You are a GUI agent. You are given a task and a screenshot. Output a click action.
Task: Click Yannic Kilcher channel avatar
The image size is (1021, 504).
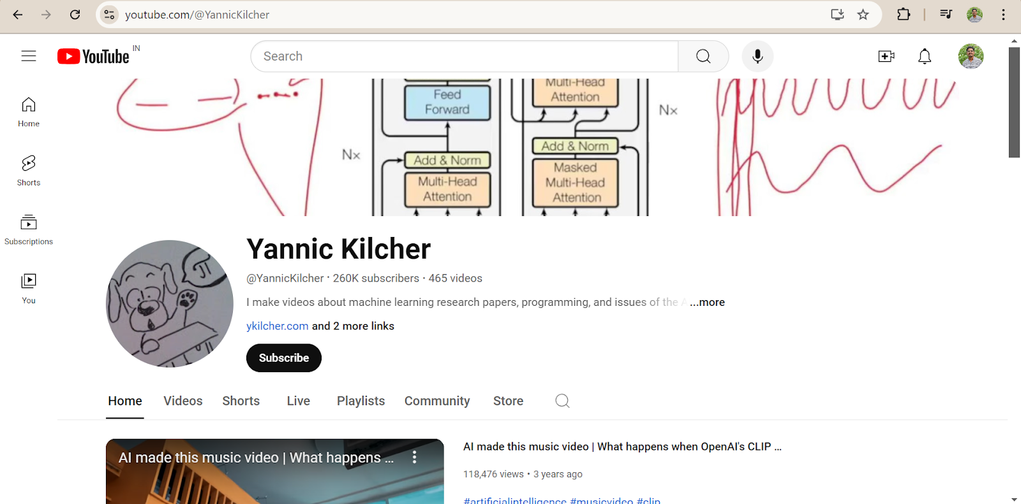[170, 304]
